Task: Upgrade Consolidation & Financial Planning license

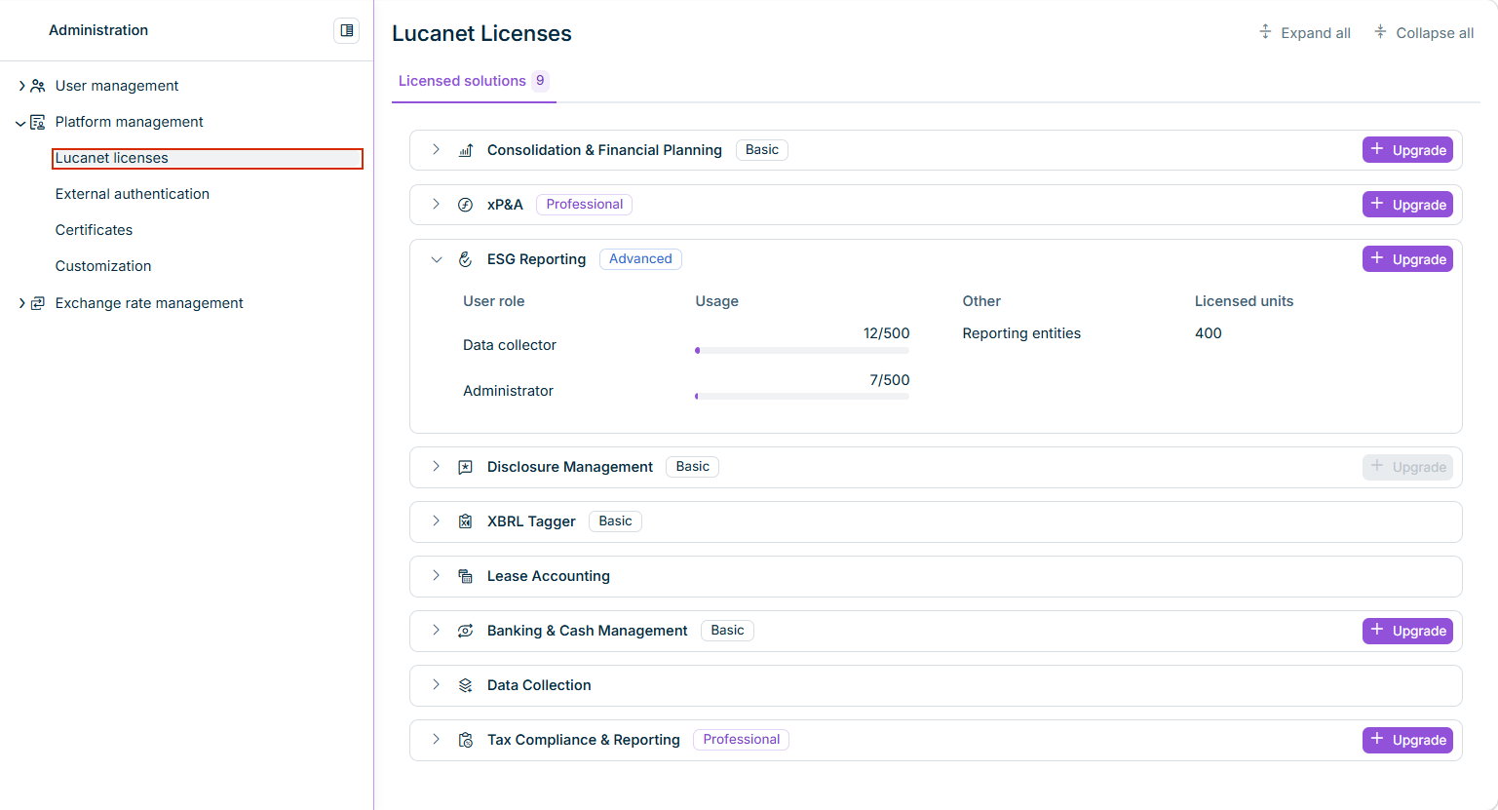Action: point(1407,150)
